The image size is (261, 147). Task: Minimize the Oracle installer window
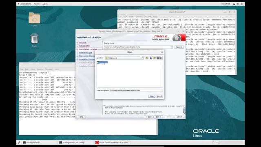pyautogui.click(x=179, y=31)
